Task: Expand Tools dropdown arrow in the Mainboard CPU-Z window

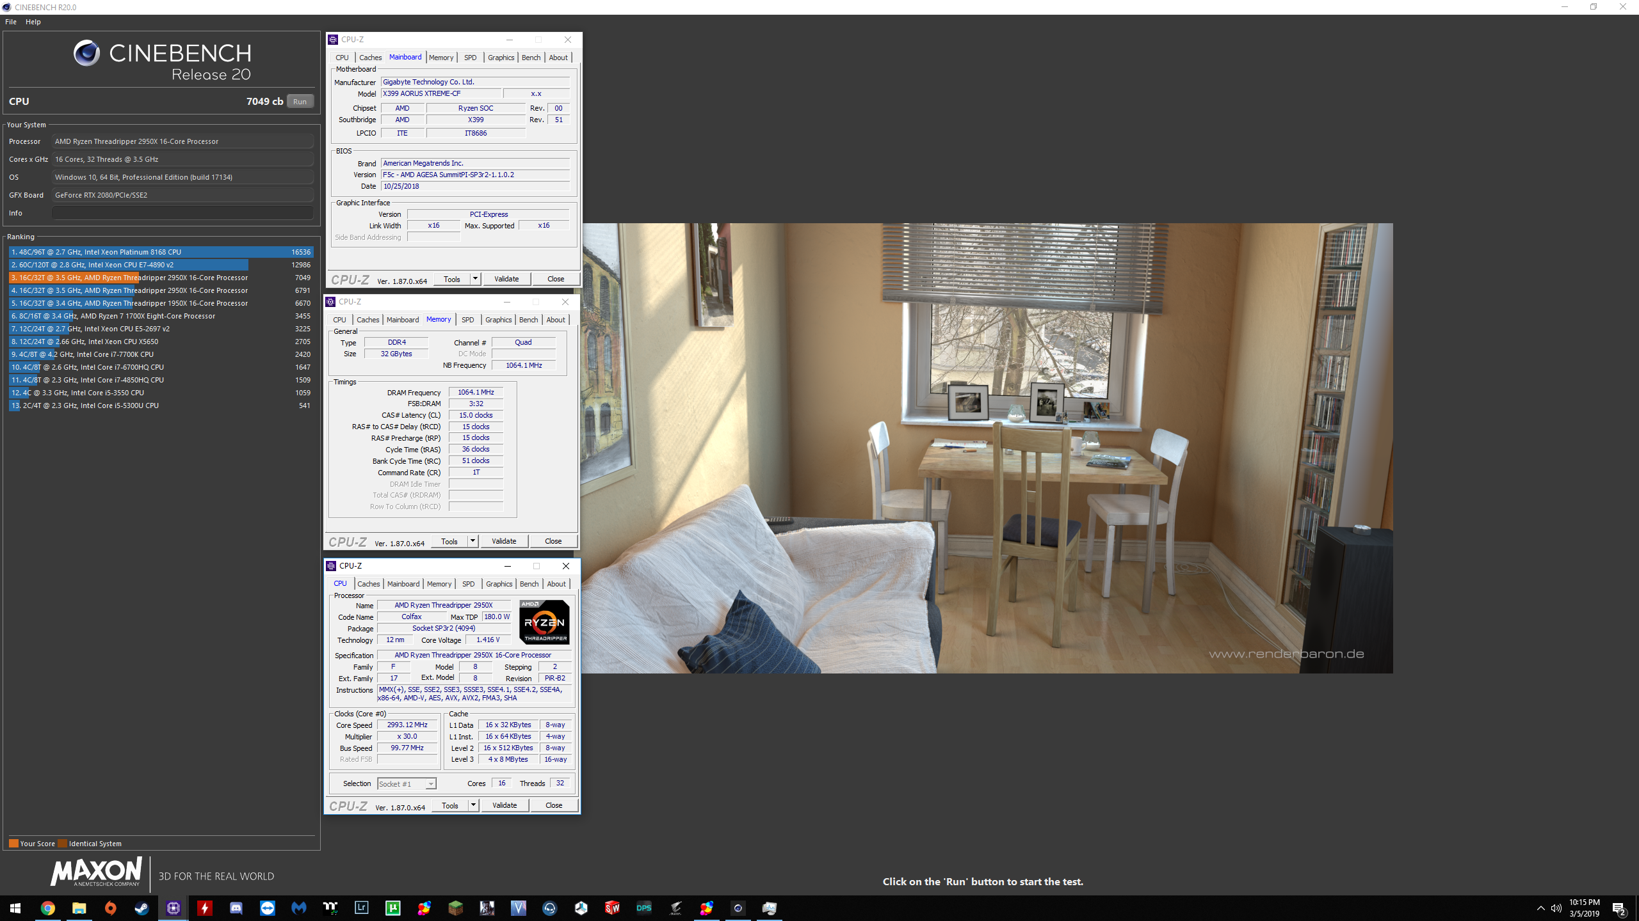Action: [x=475, y=279]
